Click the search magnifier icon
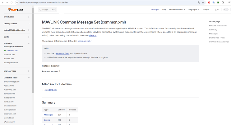This screenshot has height=125, width=231. [x=40, y=10]
